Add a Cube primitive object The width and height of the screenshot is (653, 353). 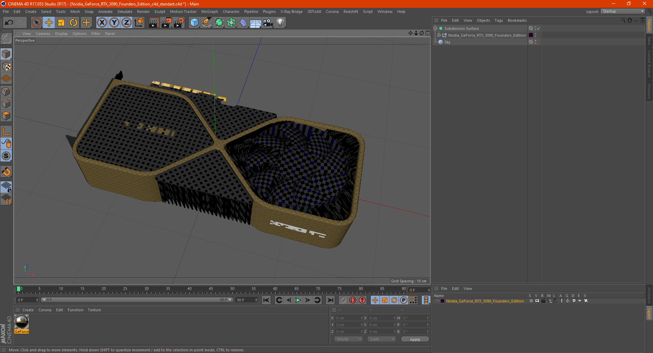pos(194,23)
